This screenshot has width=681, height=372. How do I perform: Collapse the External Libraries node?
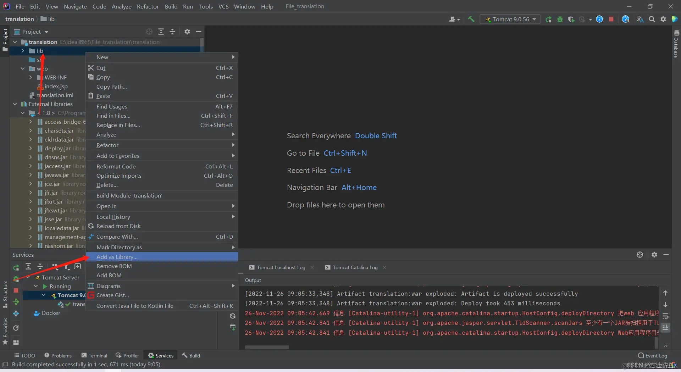15,104
